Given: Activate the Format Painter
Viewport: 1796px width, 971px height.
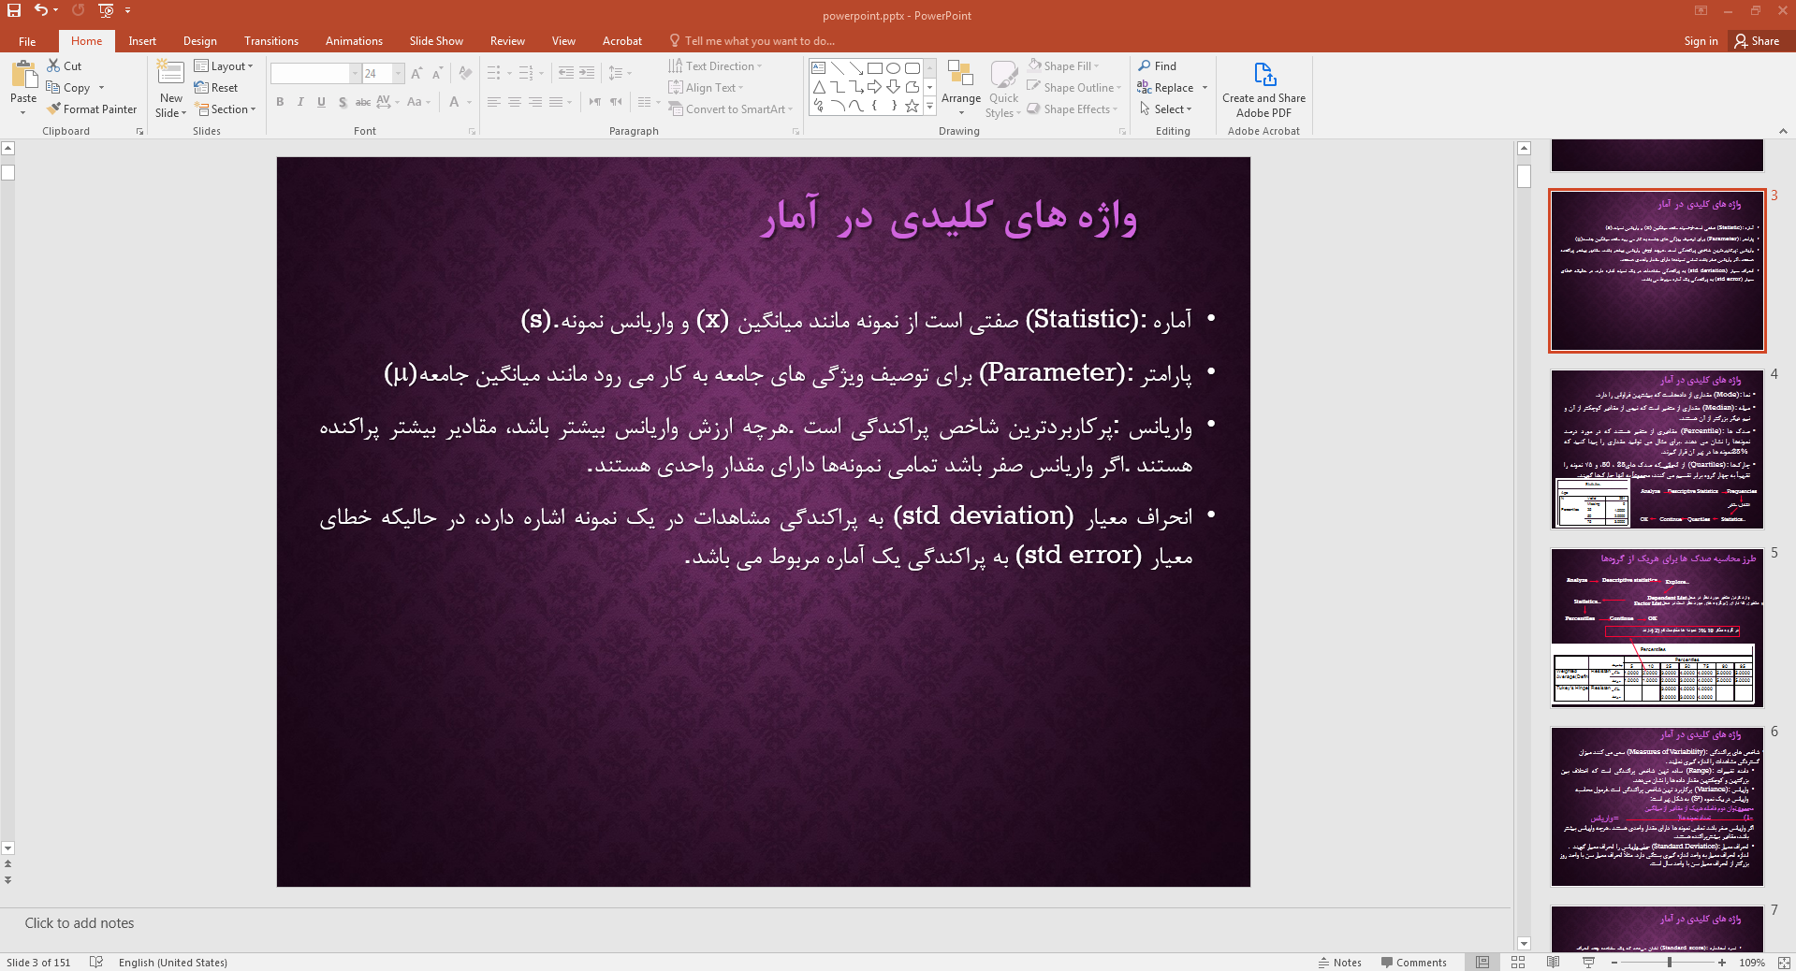Looking at the screenshot, I should click(x=92, y=109).
